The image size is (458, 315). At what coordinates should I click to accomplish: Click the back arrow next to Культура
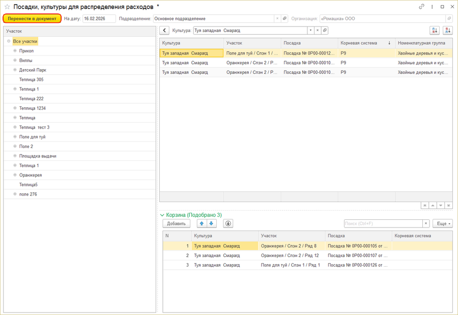(164, 31)
